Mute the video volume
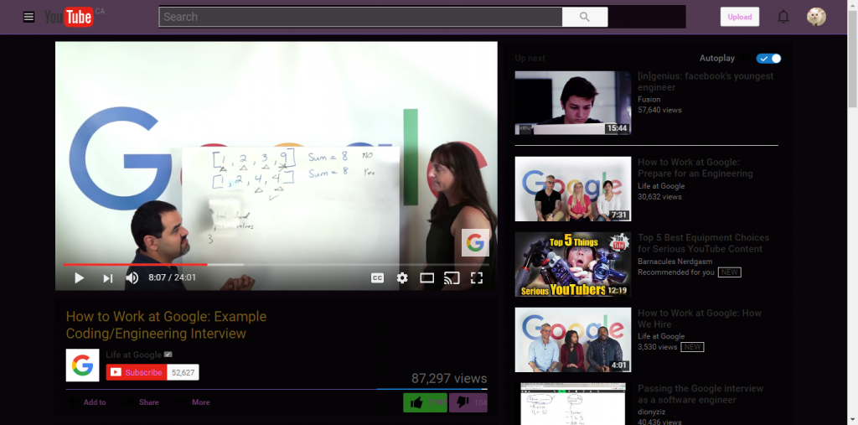The height and width of the screenshot is (425, 858). click(x=132, y=278)
